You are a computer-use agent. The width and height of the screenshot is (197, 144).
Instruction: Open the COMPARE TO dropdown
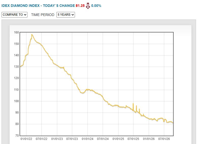[x=14, y=15]
